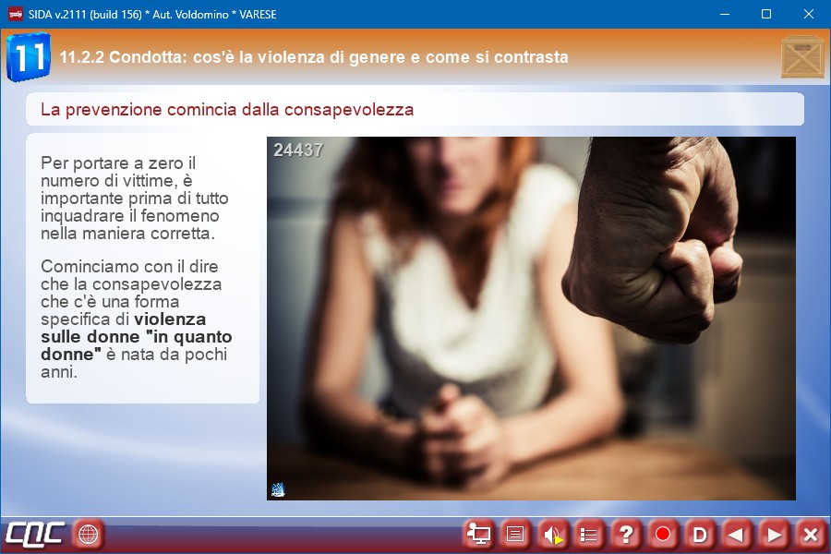Click the chapter 11 badge icon
This screenshot has height=554, width=831.
click(x=28, y=57)
